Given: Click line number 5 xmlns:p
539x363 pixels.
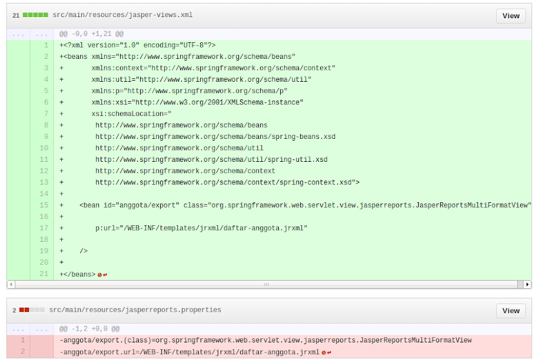Looking at the screenshot, I should tap(46, 91).
